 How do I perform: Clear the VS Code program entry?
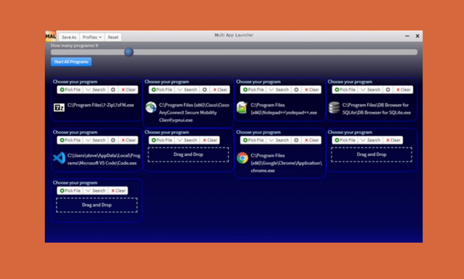[x=128, y=140]
